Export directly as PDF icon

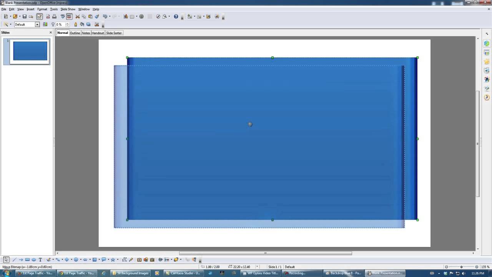coord(48,17)
